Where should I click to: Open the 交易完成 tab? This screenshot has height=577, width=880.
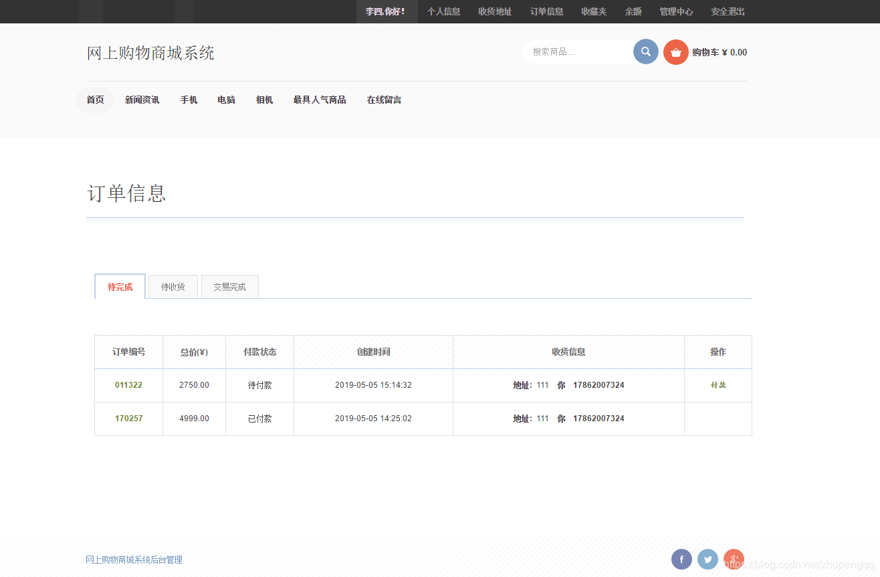click(x=229, y=287)
